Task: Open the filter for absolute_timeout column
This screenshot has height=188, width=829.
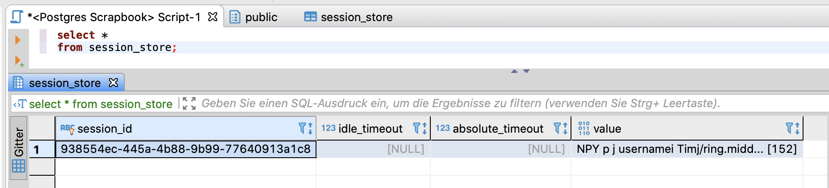Action: 557,128
